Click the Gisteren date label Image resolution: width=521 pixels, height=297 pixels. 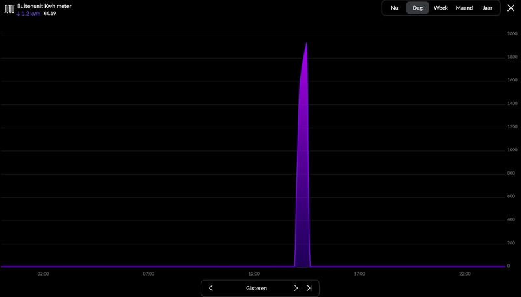256,289
